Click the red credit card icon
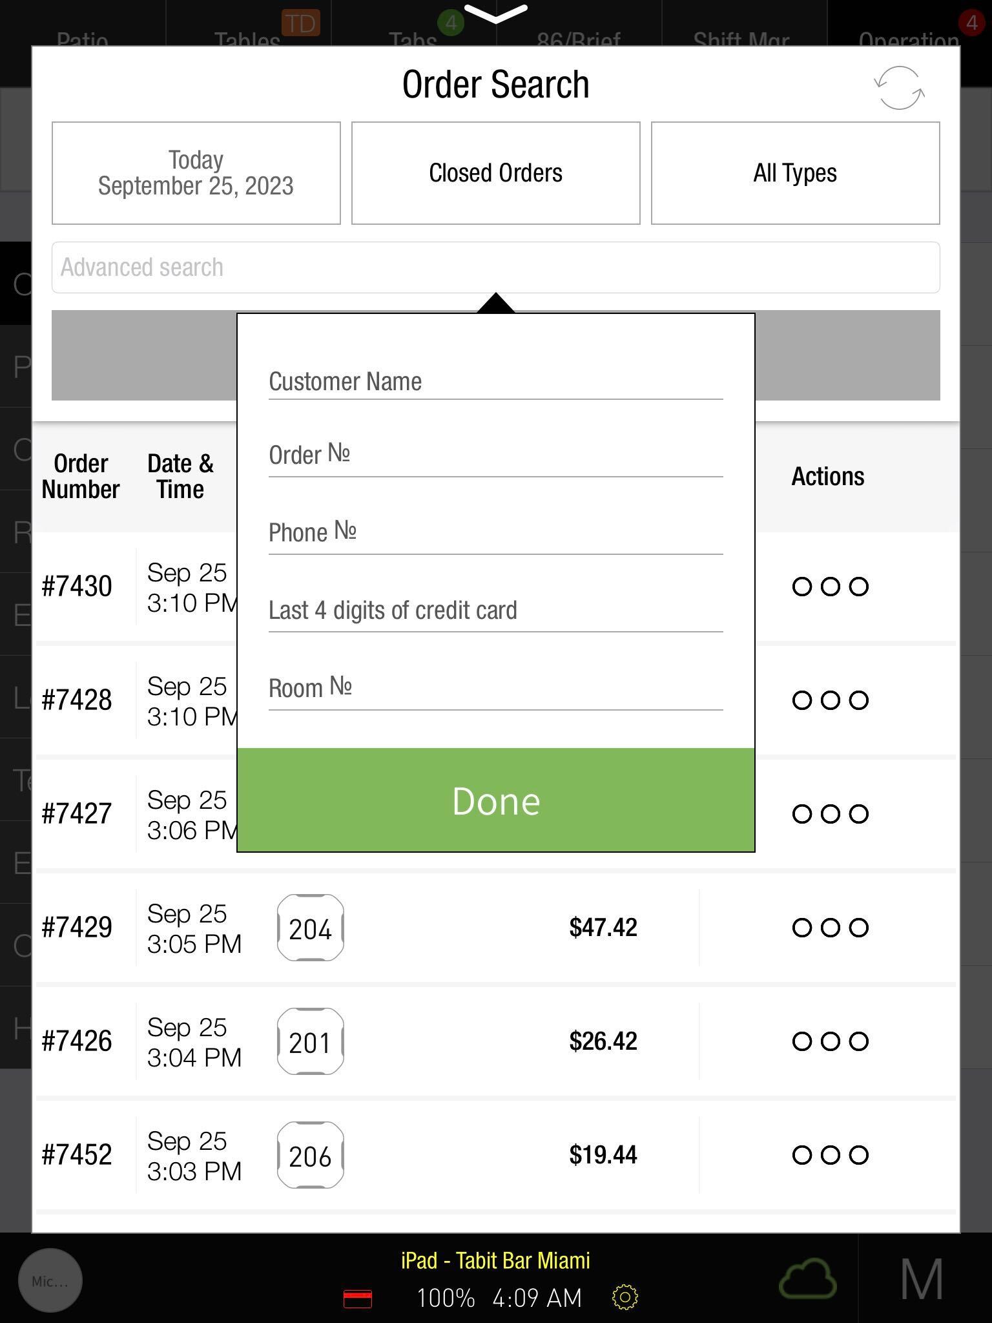The height and width of the screenshot is (1323, 992). coord(358,1298)
